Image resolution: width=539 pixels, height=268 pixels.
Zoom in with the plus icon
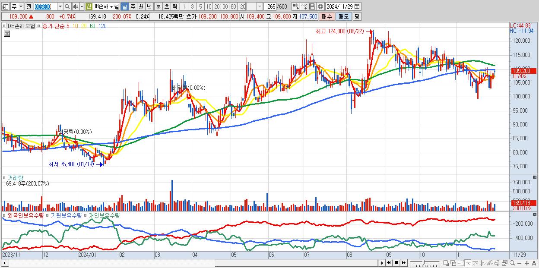click(527, 263)
